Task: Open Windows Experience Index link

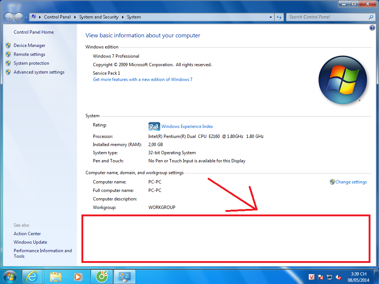Action: pos(187,126)
